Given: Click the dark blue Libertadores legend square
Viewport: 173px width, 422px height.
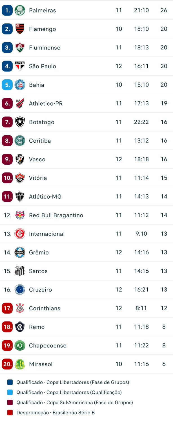Looking at the screenshot, I should point(10,382).
